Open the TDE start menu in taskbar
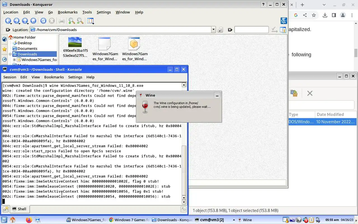This screenshot has height=224, width=358. (4, 220)
